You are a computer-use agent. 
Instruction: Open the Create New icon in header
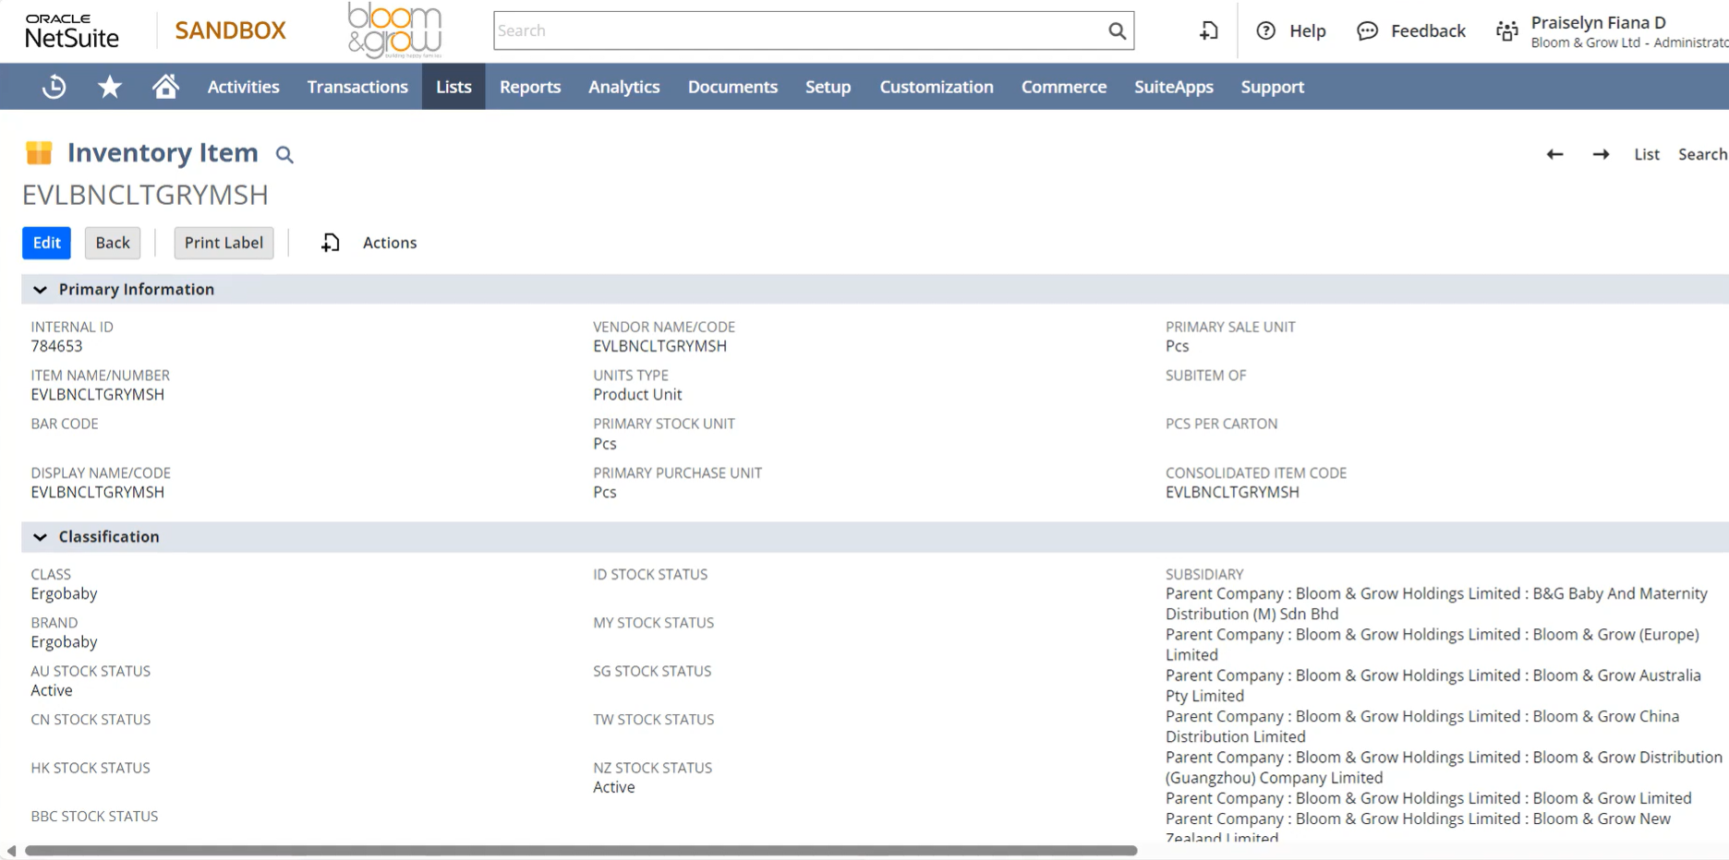[x=1209, y=30]
